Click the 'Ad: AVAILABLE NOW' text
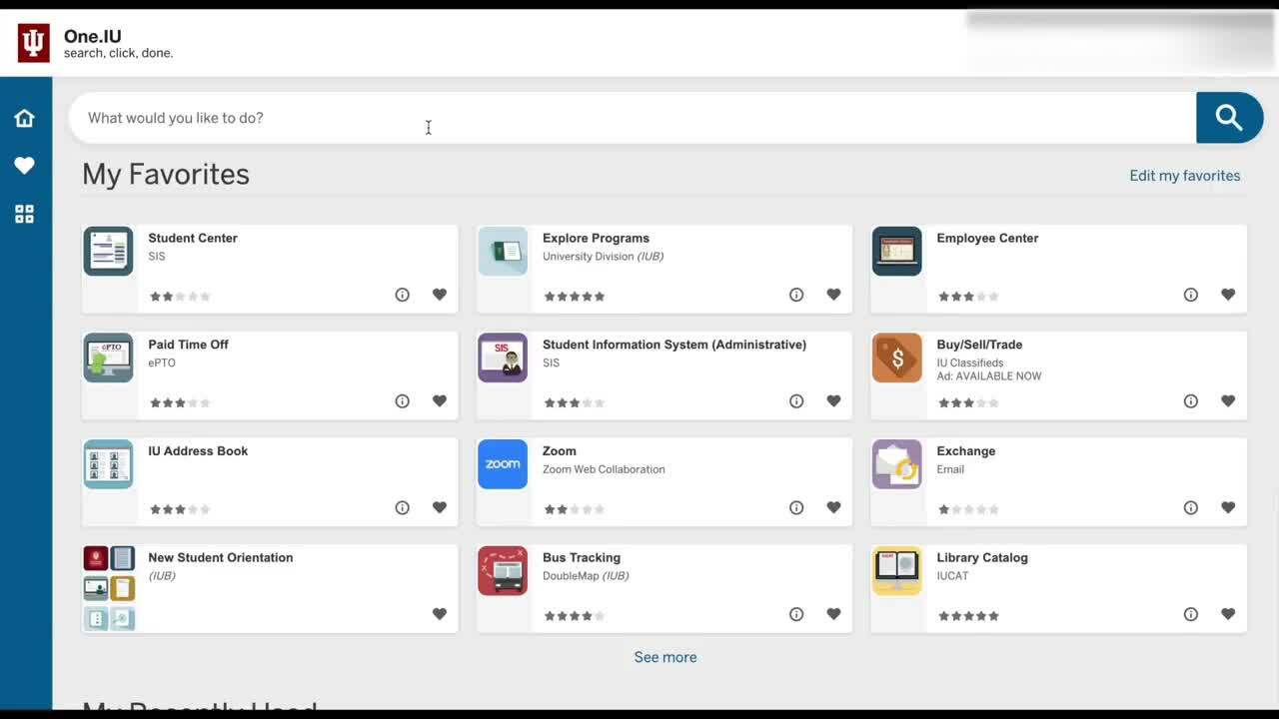Screen dimensions: 1279x719 pos(989,376)
